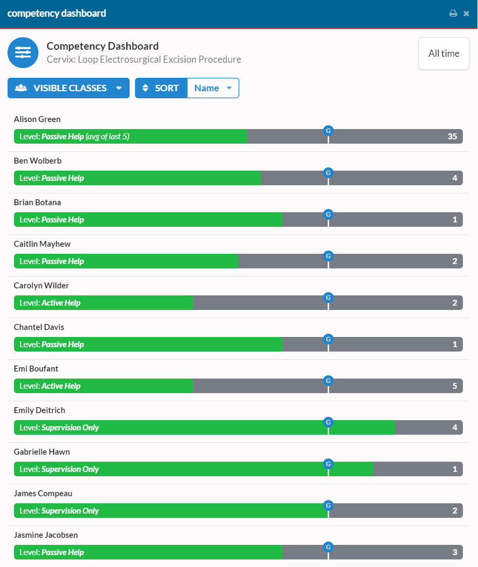Select the student name Alison Green
The image size is (478, 567).
[x=37, y=119]
